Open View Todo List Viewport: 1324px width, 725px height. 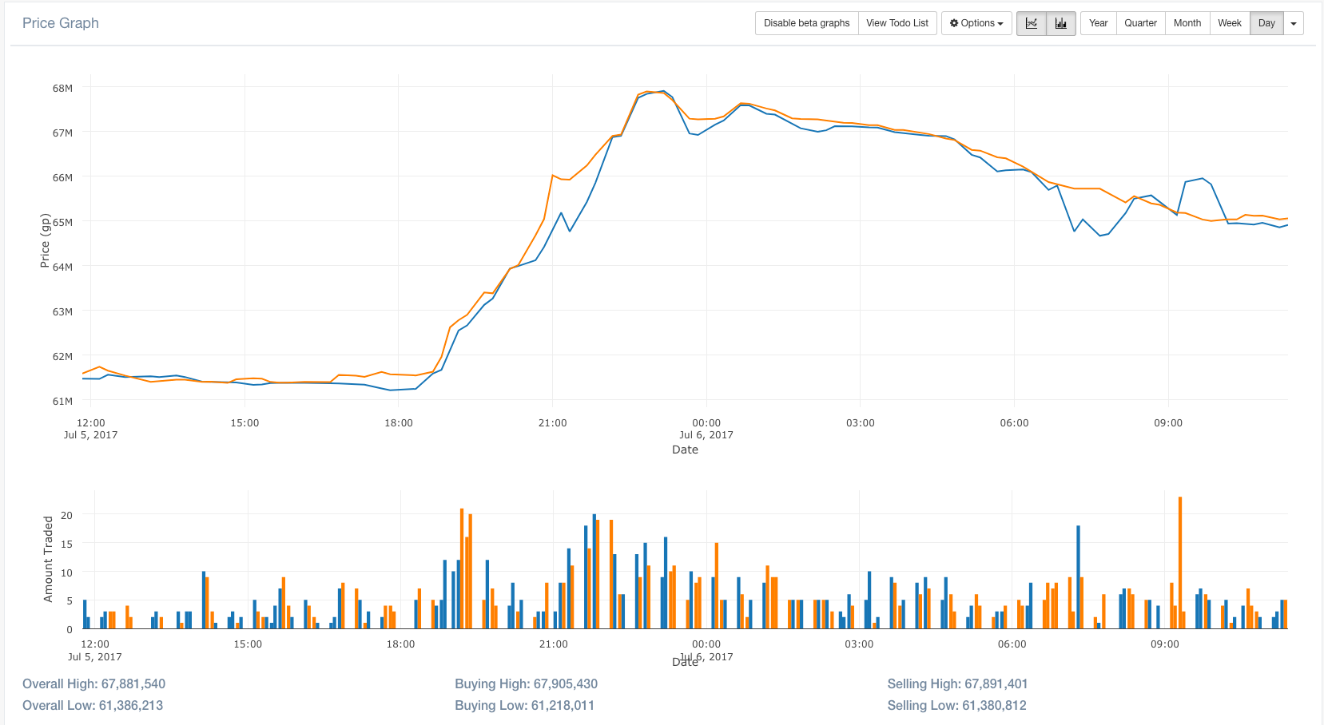(x=897, y=23)
